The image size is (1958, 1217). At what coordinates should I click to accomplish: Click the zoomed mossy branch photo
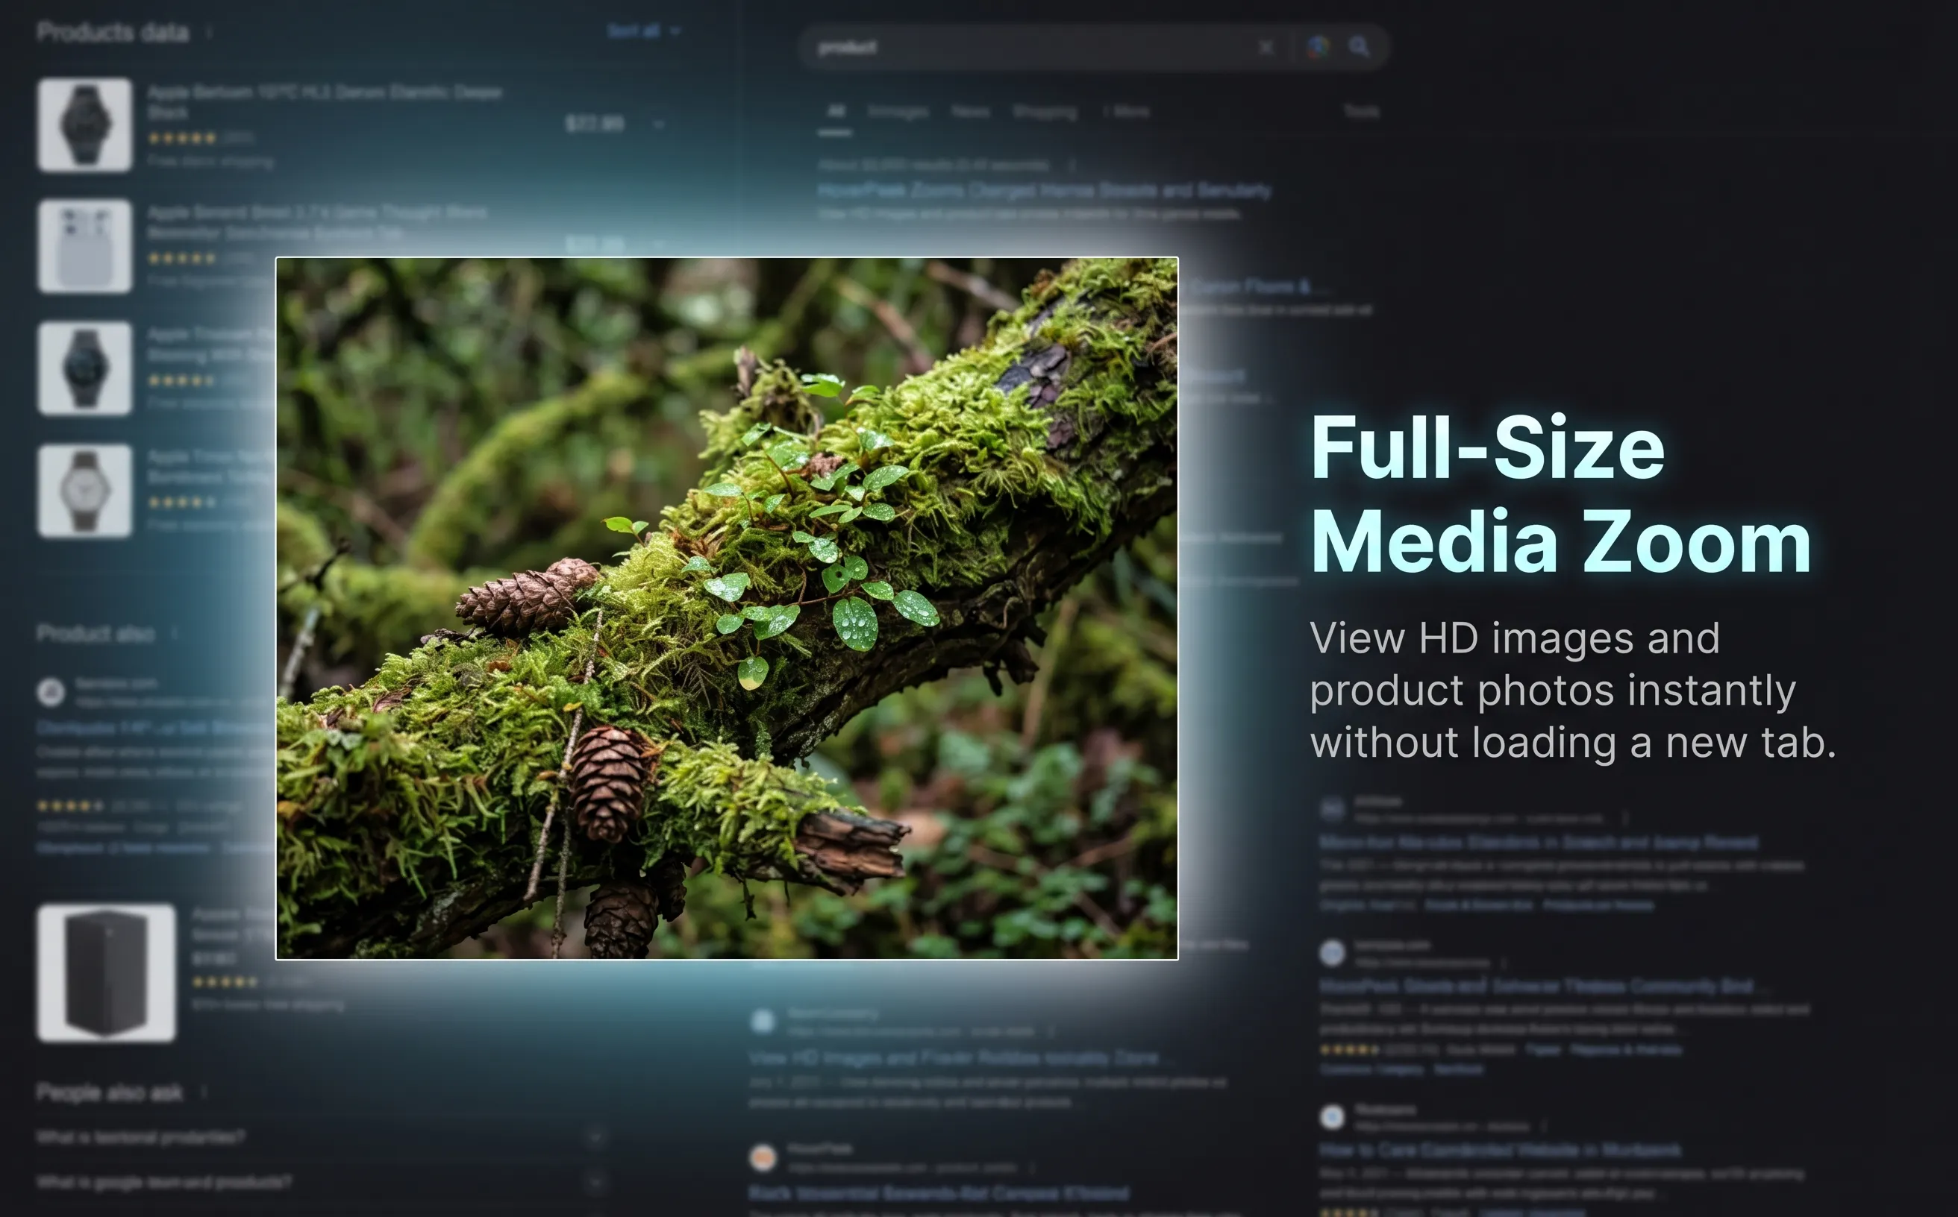(727, 608)
